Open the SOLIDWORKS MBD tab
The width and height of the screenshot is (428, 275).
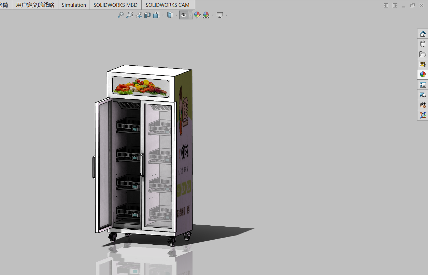tap(115, 5)
